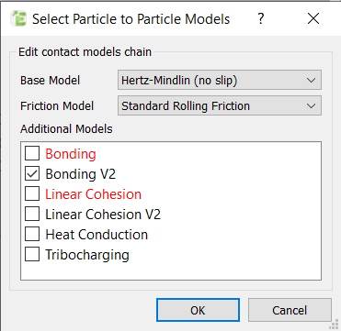Click the dialog resize grip corner
The height and width of the screenshot is (331, 341).
(x=335, y=325)
